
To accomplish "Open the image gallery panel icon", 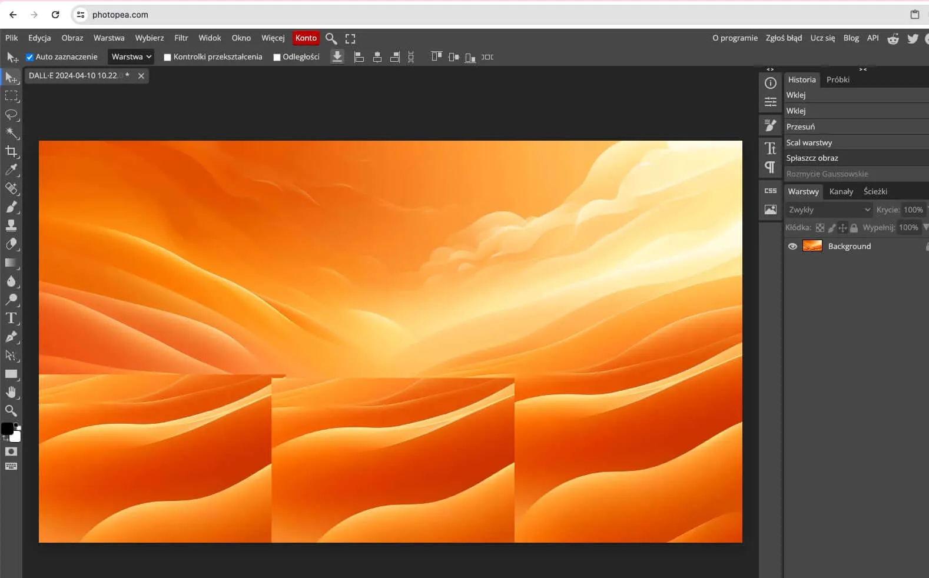I will [x=770, y=210].
